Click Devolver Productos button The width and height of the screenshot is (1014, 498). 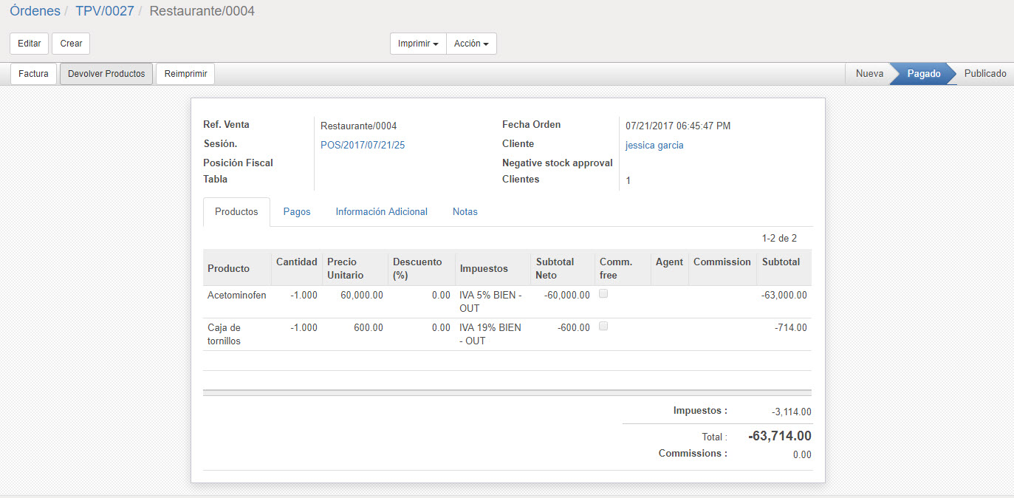(106, 74)
